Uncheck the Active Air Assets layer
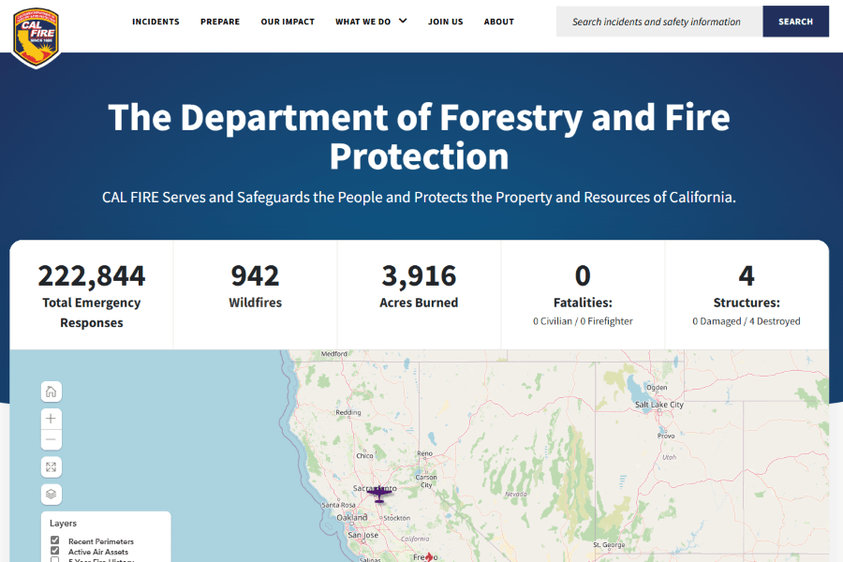Image resolution: width=843 pixels, height=562 pixels. 55,551
